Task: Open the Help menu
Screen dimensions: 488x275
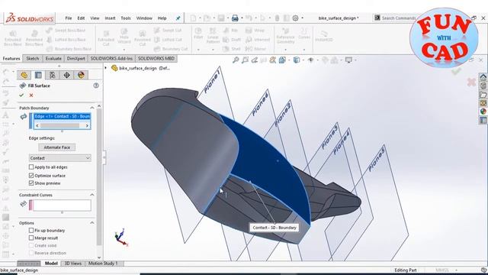Action: click(162, 18)
